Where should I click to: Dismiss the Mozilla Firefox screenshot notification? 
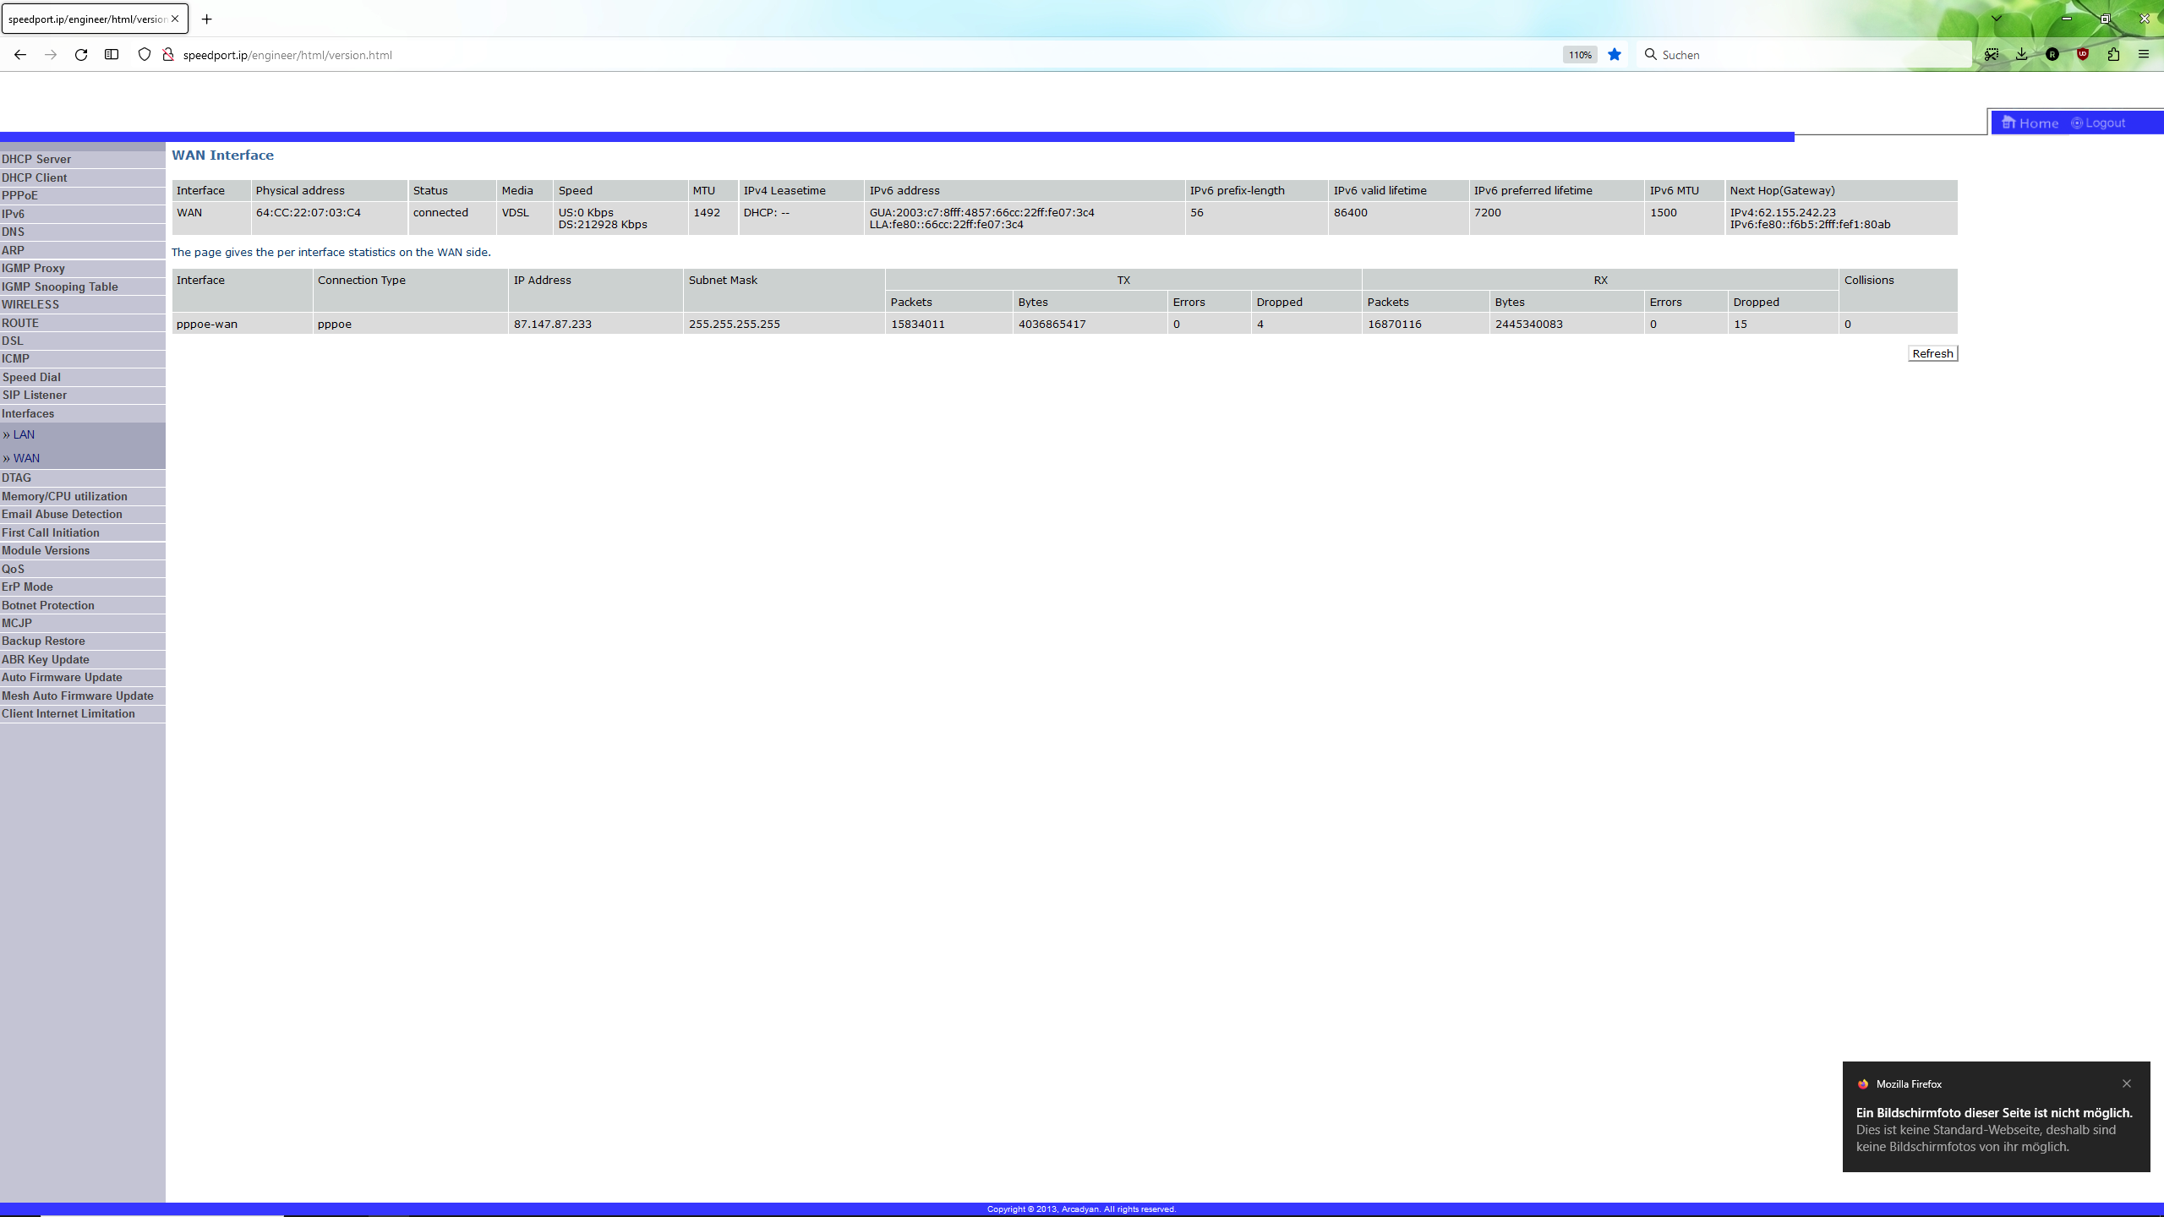point(2127,1083)
